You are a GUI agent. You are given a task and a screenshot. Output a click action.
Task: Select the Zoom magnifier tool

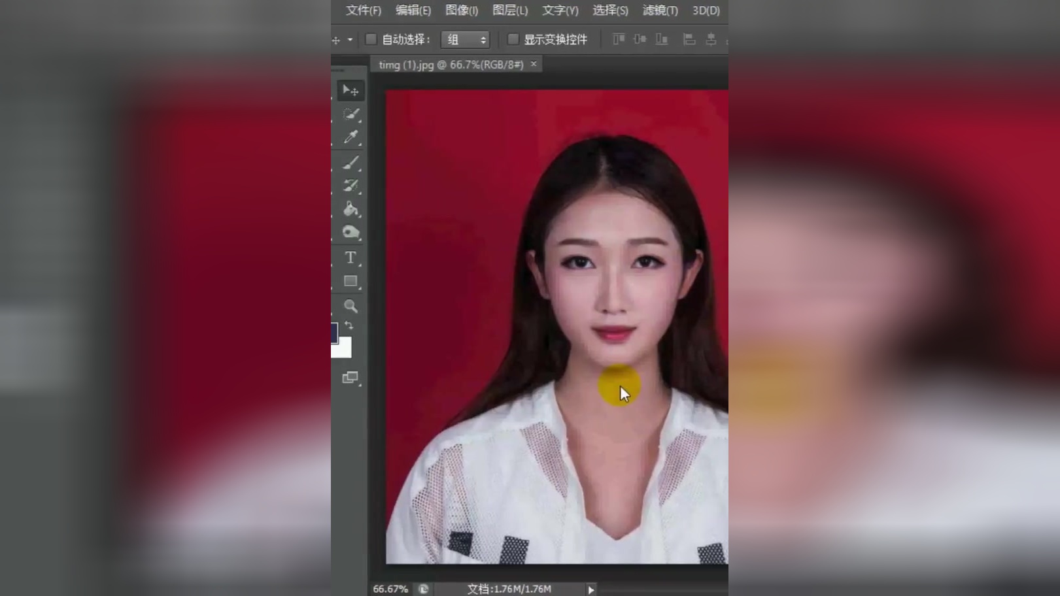coord(350,306)
